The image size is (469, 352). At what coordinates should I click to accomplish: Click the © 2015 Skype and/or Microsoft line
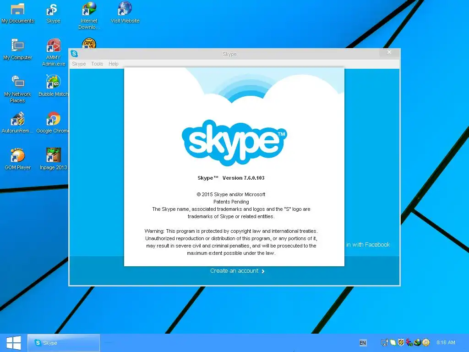[x=231, y=194]
